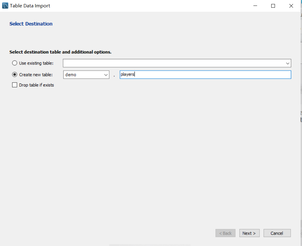Click the Table Data Import title text

pos(30,6)
